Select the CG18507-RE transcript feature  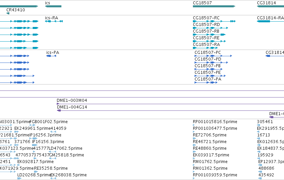tap(209, 41)
